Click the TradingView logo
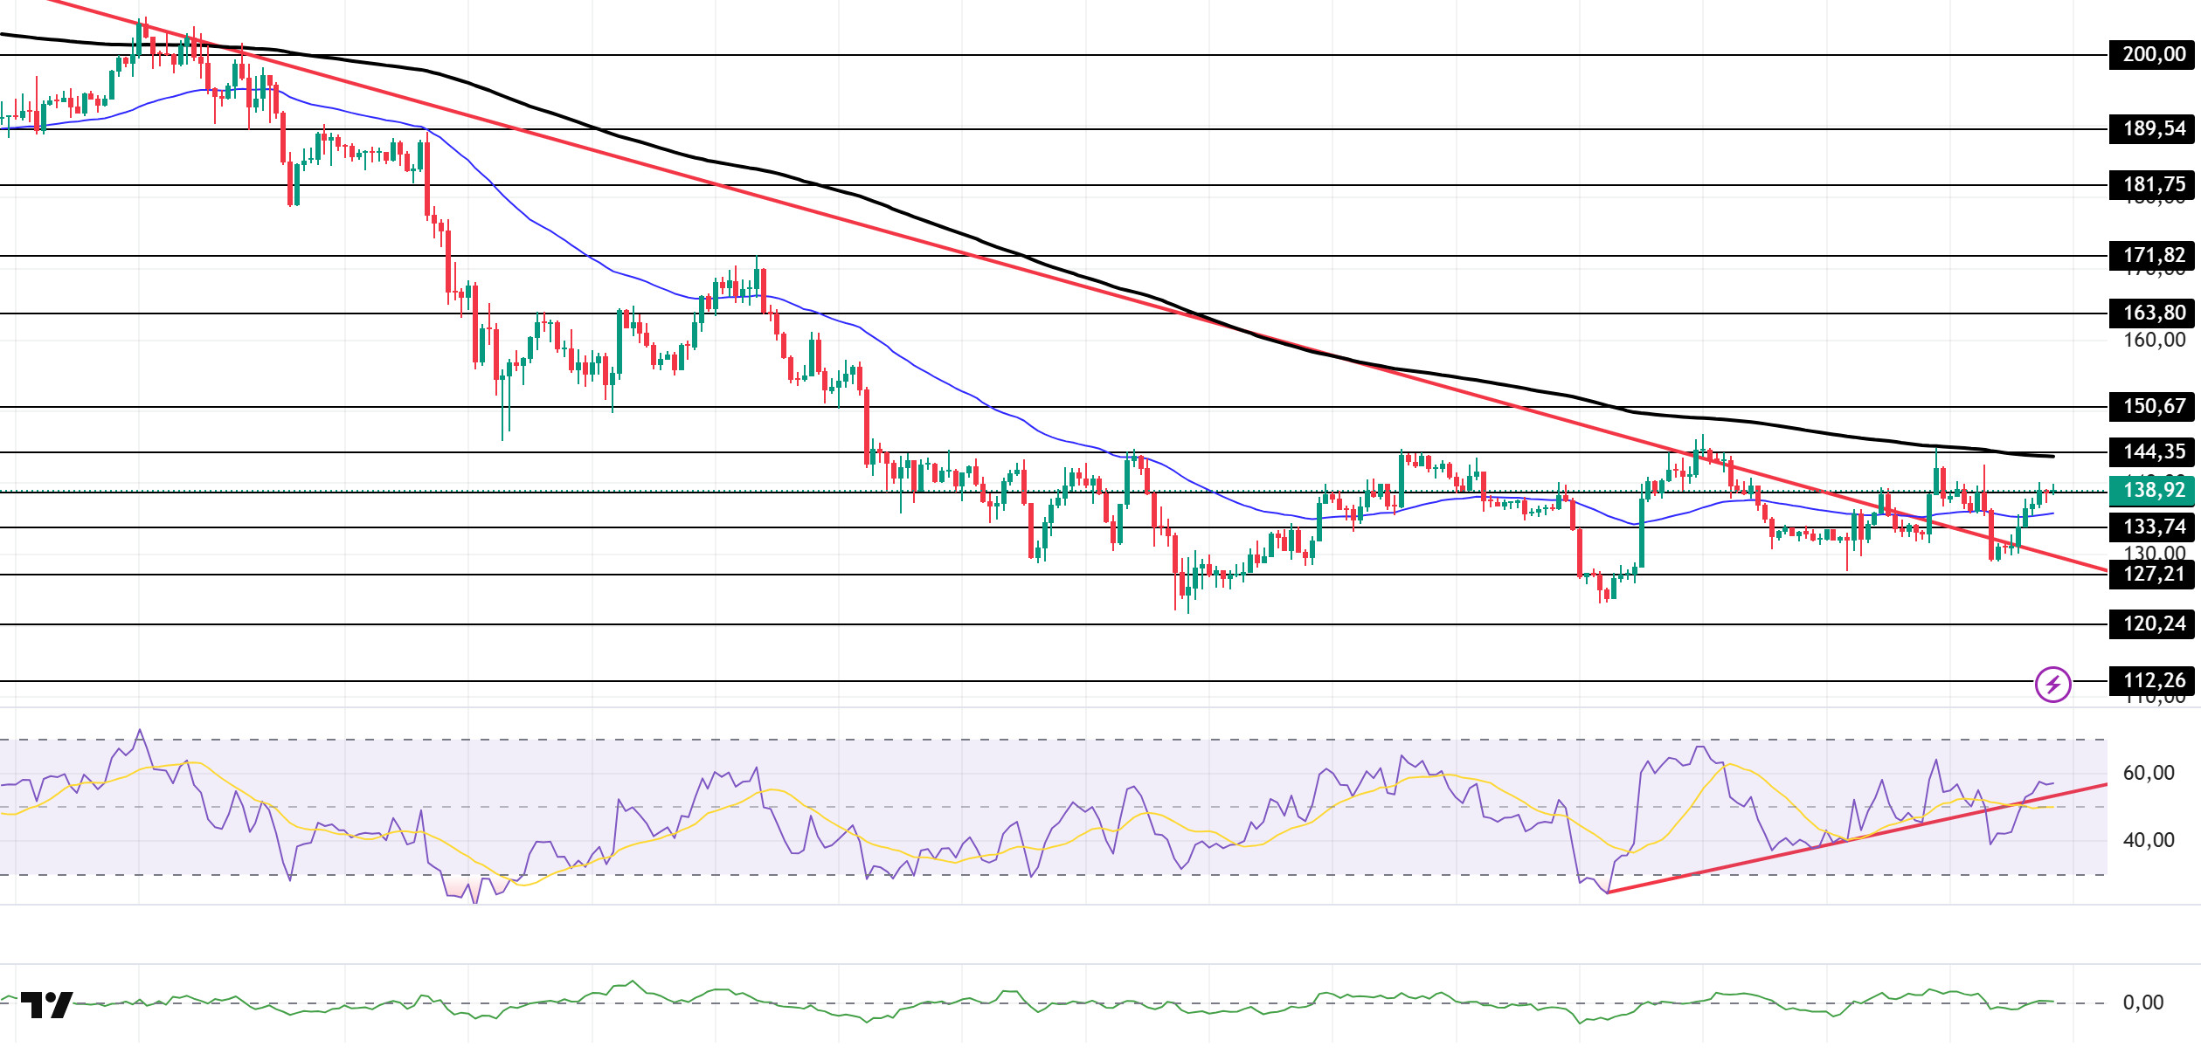This screenshot has width=2201, height=1054. coord(47,1005)
